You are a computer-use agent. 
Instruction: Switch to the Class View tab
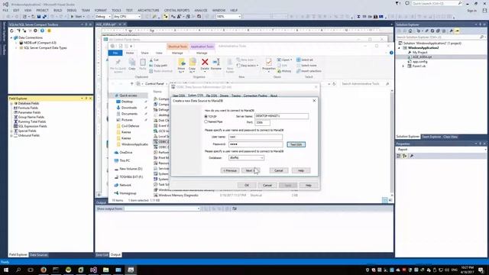(x=450, y=137)
